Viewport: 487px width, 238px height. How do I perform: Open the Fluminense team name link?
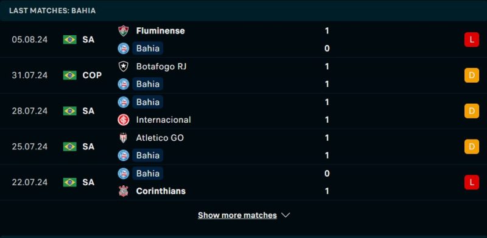(x=160, y=31)
